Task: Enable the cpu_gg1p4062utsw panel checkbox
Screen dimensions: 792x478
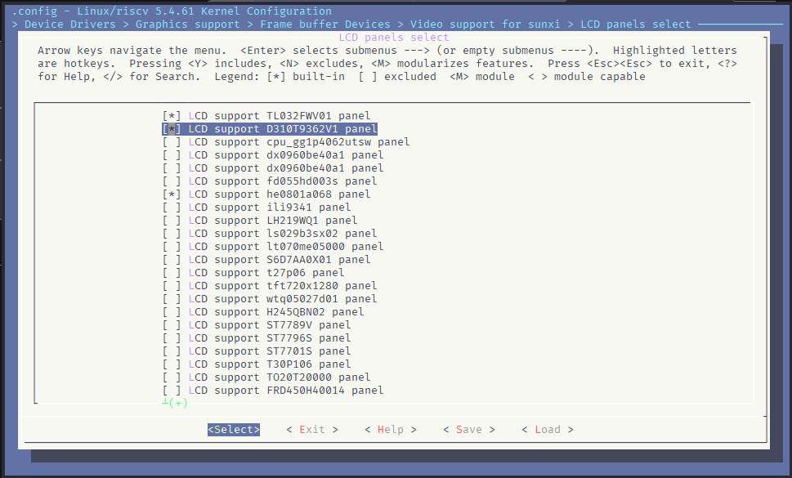Action: pyautogui.click(x=172, y=142)
